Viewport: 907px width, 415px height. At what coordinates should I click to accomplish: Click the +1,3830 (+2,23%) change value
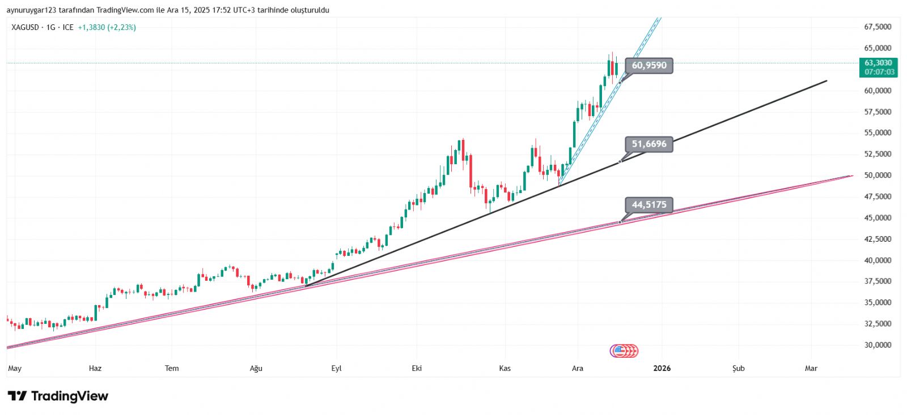click(x=107, y=27)
